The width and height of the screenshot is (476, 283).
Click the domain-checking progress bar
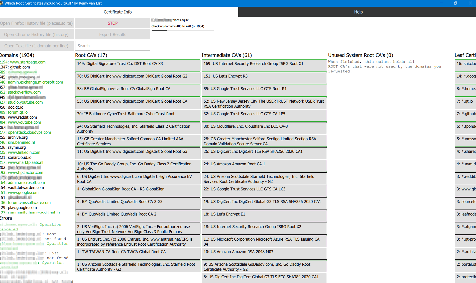click(183, 31)
